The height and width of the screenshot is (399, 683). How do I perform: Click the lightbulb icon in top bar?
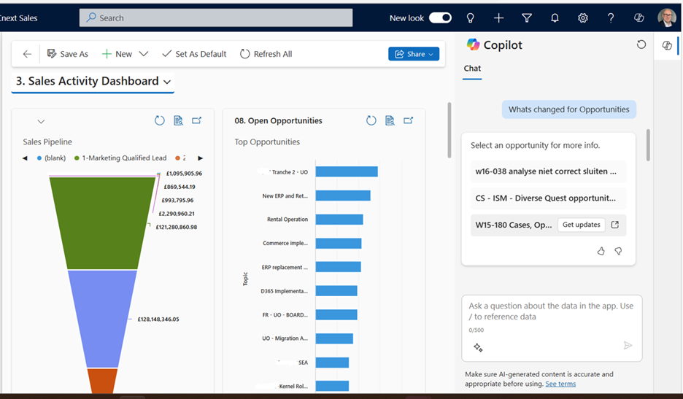tap(471, 18)
